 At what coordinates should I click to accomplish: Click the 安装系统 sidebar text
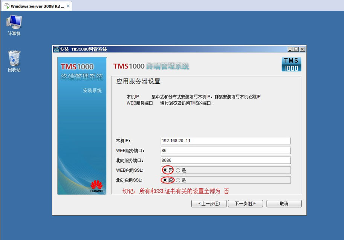click(x=92, y=90)
